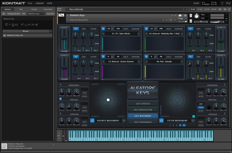Click the Edit Randomise button
The width and height of the screenshot is (232, 153).
(x=143, y=122)
